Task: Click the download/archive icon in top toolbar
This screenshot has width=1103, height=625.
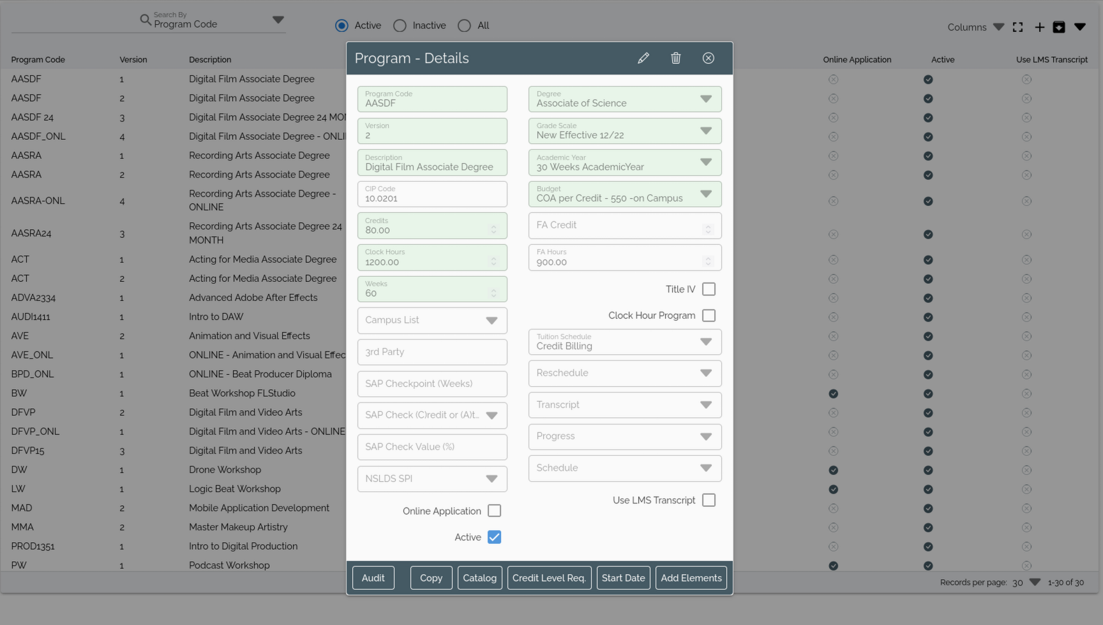Action: coord(1058,27)
